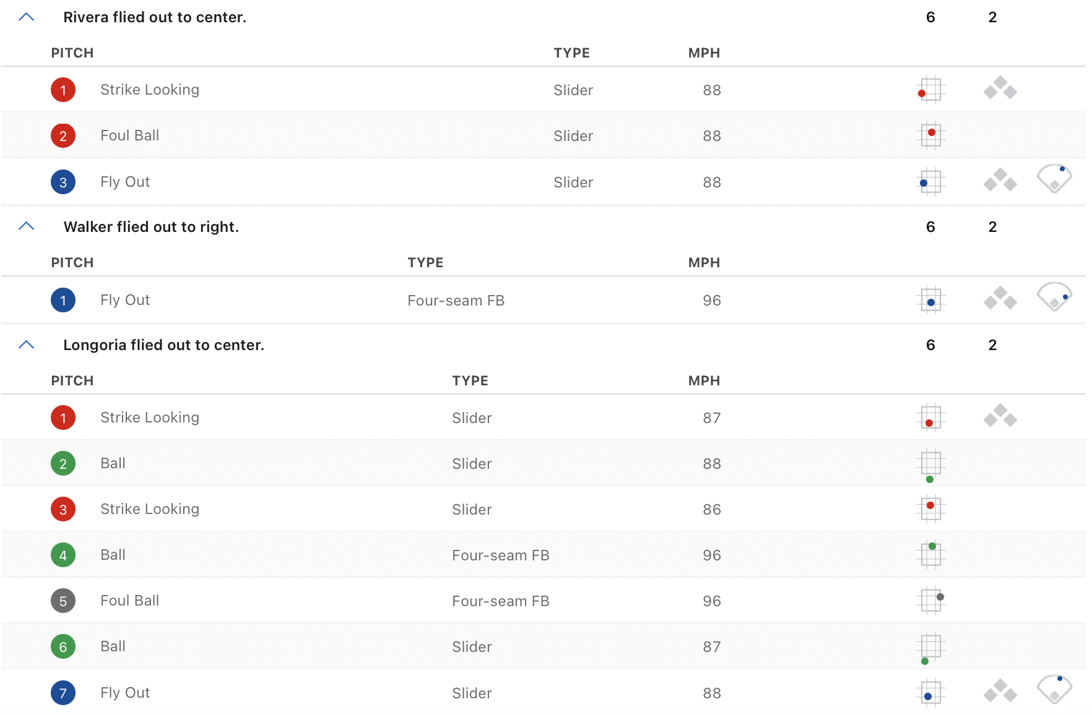Viewport: 1092px width, 715px height.
Task: Collapse the Longoria flied out to center play
Action: coord(26,345)
